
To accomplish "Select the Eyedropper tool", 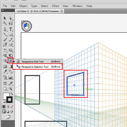I will pyautogui.click(x=5, y=71).
